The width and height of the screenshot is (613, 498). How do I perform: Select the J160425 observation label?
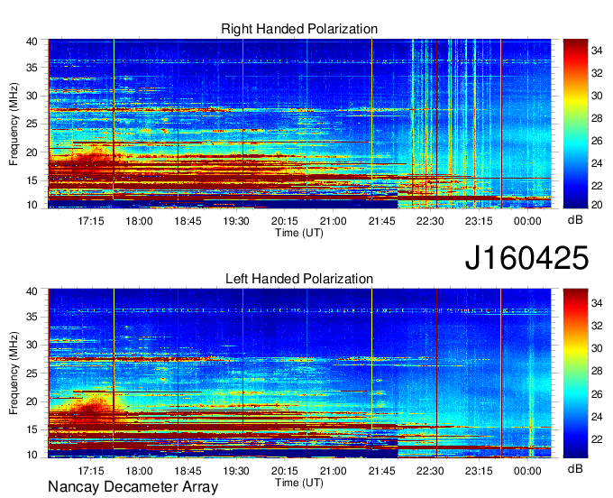(526, 258)
